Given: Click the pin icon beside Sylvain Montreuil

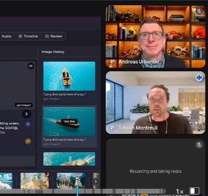Looking at the screenshot, I should (x=112, y=128).
